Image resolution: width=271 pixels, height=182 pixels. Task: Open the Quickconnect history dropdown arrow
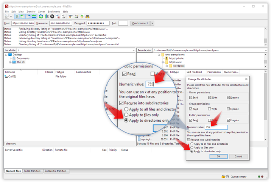click(x=152, y=23)
